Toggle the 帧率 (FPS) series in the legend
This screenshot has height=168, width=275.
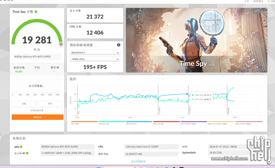coord(84,123)
